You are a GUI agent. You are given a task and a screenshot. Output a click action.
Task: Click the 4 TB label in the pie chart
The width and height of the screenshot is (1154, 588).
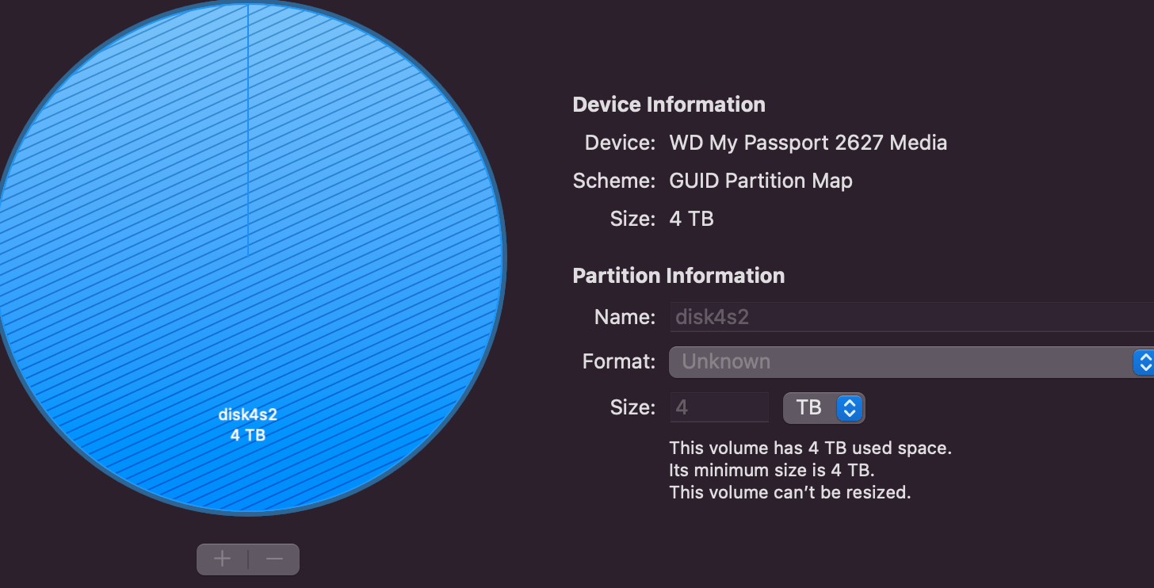(x=248, y=434)
